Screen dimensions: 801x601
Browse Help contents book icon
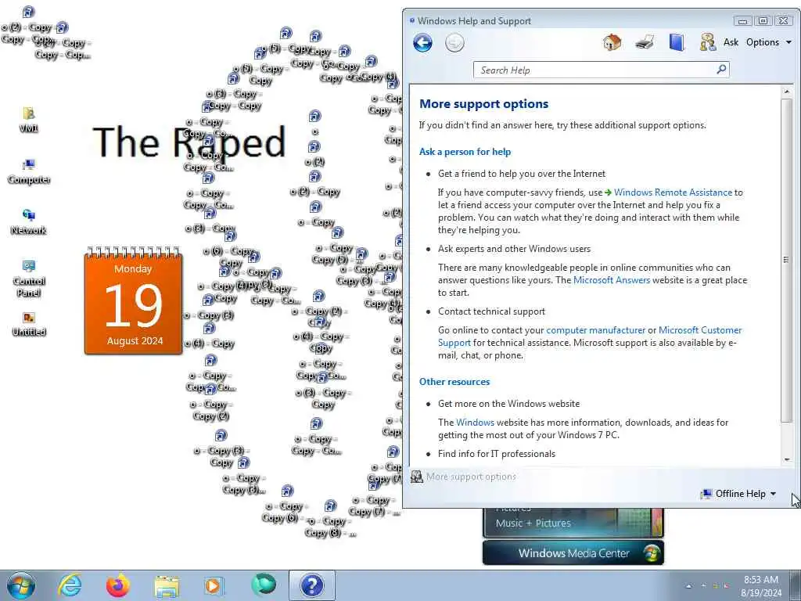(x=677, y=42)
